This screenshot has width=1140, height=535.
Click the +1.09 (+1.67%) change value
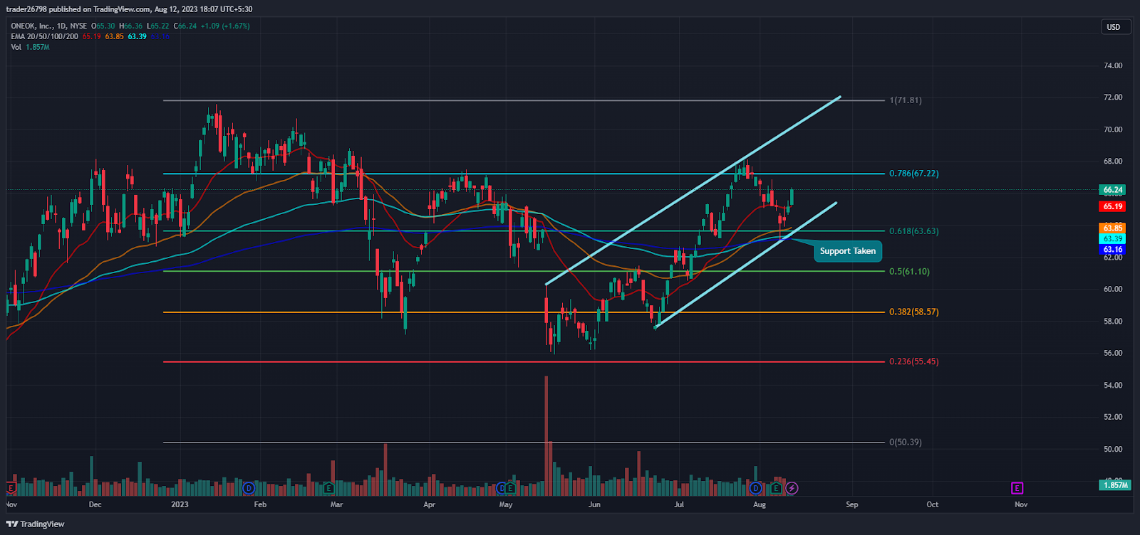(225, 26)
